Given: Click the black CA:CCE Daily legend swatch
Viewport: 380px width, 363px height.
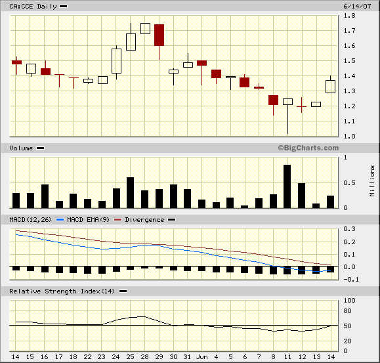Looking at the screenshot, I should (63, 7).
